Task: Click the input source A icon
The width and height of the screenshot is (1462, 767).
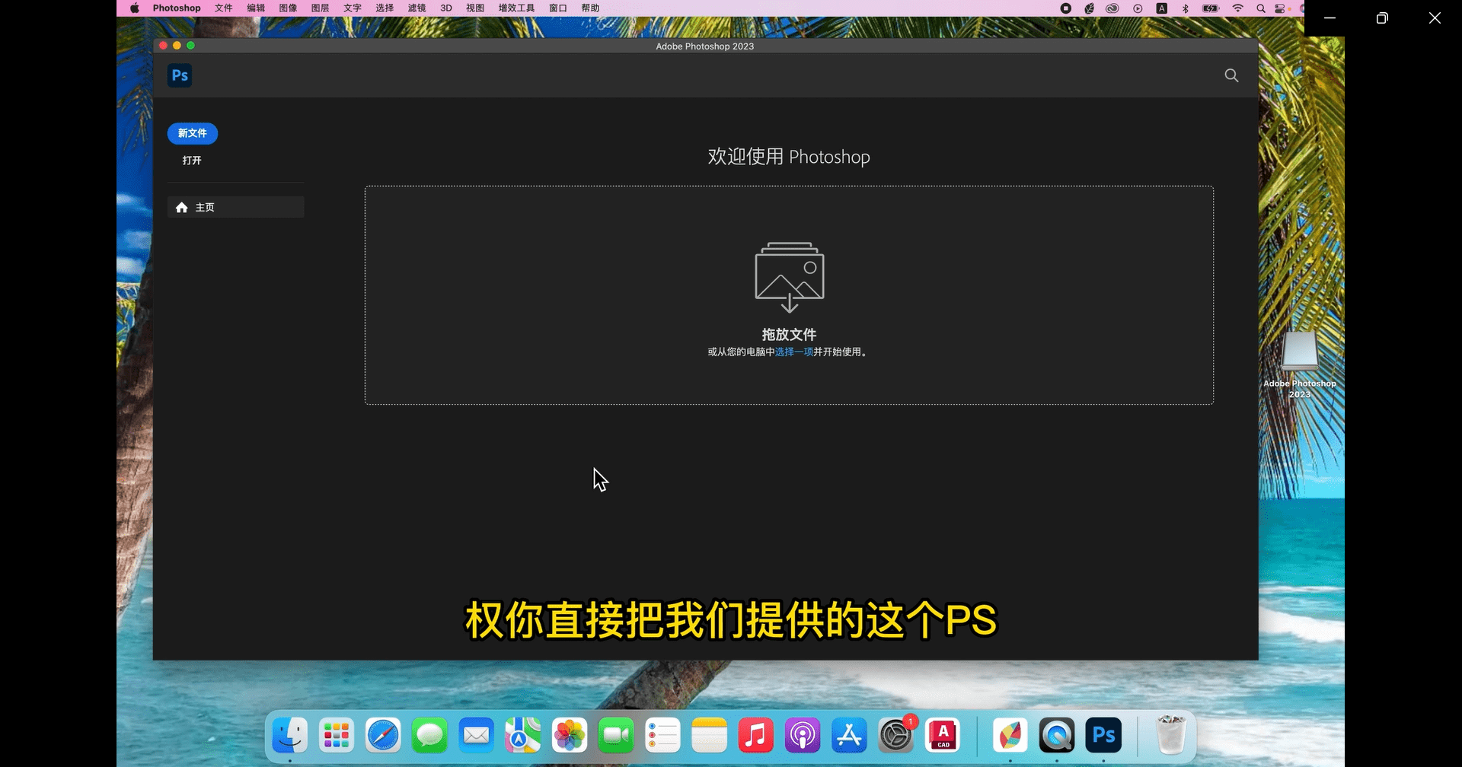Action: pyautogui.click(x=1162, y=8)
